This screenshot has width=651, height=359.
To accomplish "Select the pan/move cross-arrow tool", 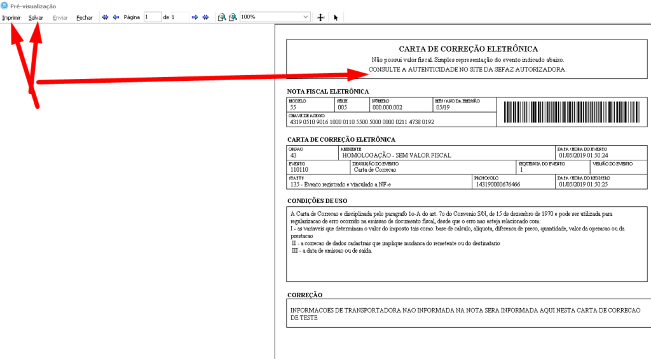I will (321, 17).
